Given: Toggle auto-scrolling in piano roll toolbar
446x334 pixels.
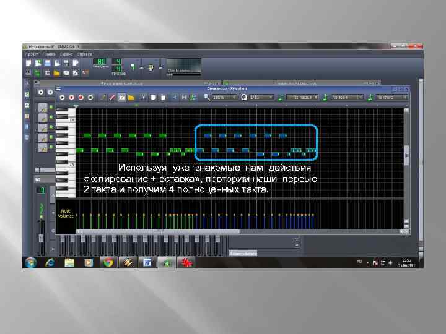Looking at the screenshot, I should (175, 98).
